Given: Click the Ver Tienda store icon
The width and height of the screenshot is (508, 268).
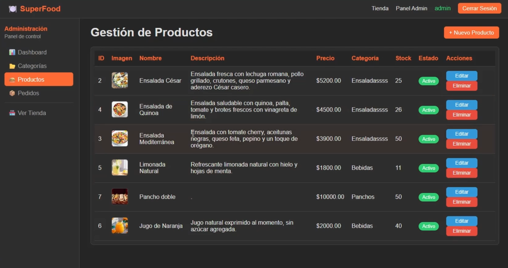Looking at the screenshot, I should (12, 113).
